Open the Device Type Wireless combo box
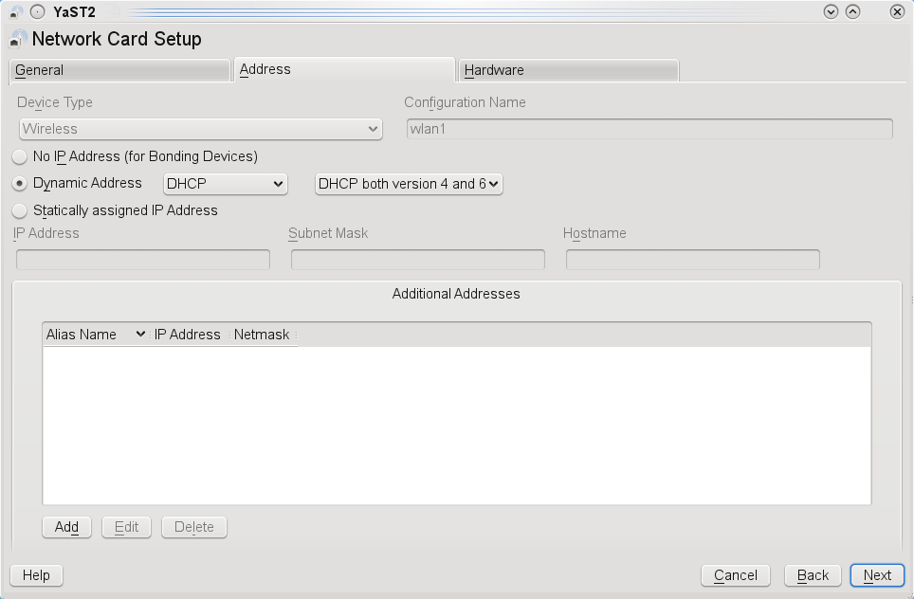 (200, 129)
